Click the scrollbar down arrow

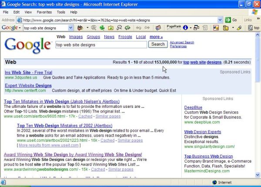pyautogui.click(x=258, y=175)
